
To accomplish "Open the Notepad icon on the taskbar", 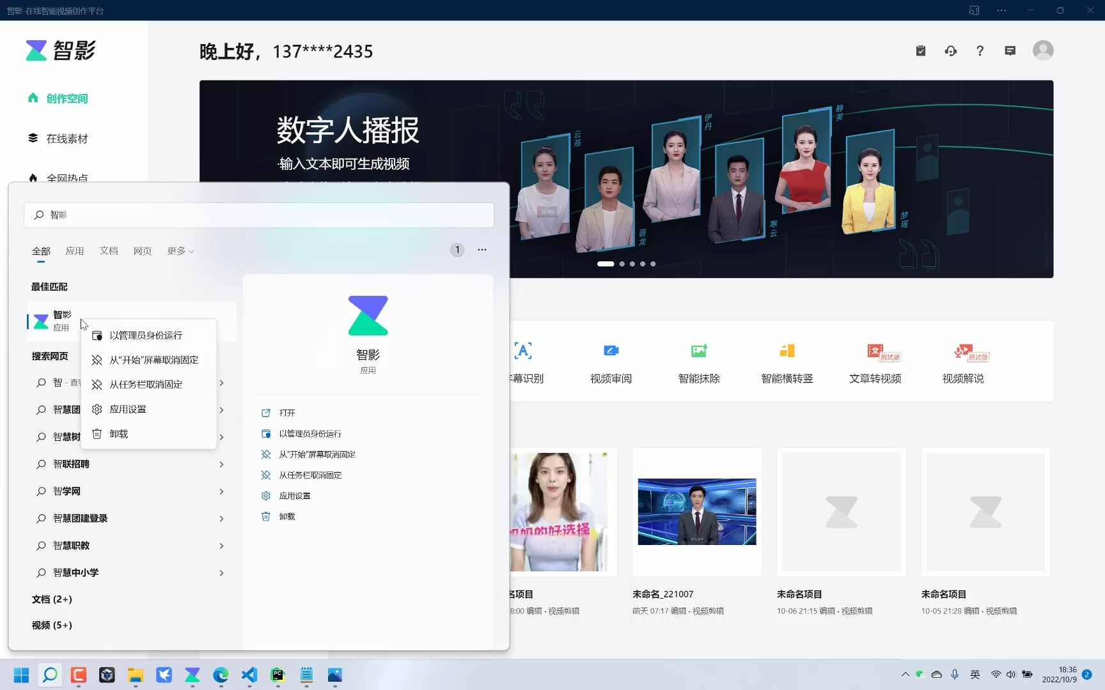I will 306,675.
